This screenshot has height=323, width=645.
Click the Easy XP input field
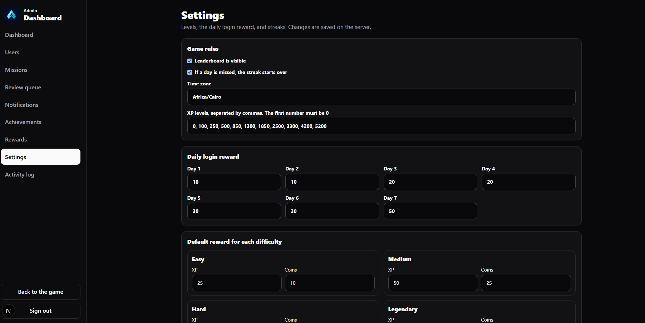pyautogui.click(x=237, y=283)
